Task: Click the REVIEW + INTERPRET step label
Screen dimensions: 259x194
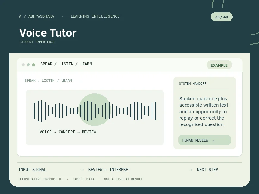Action: coord(109,170)
